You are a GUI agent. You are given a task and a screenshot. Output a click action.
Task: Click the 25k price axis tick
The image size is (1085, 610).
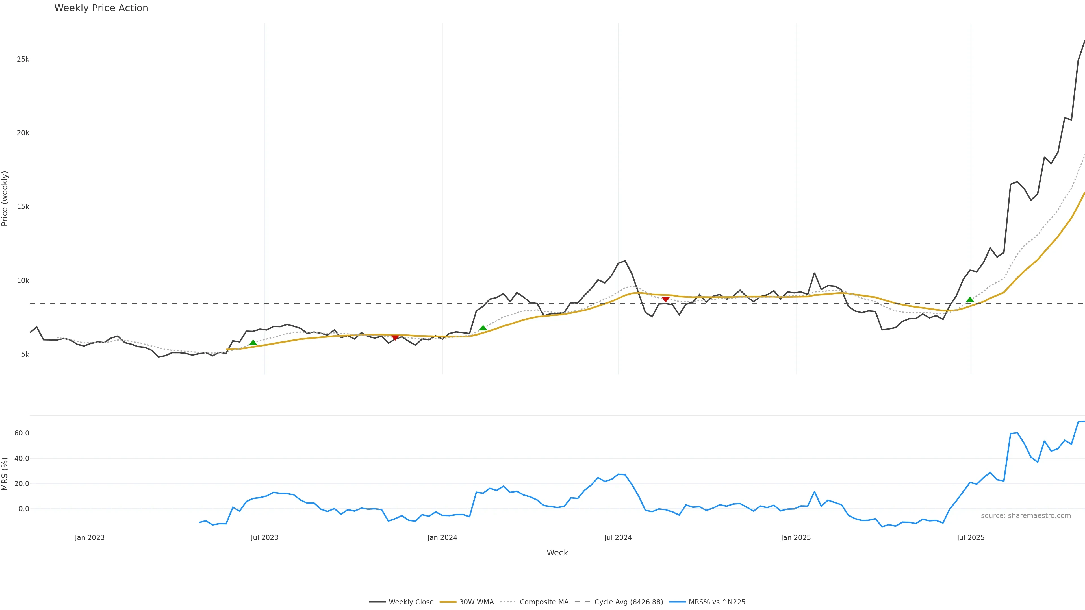23,59
